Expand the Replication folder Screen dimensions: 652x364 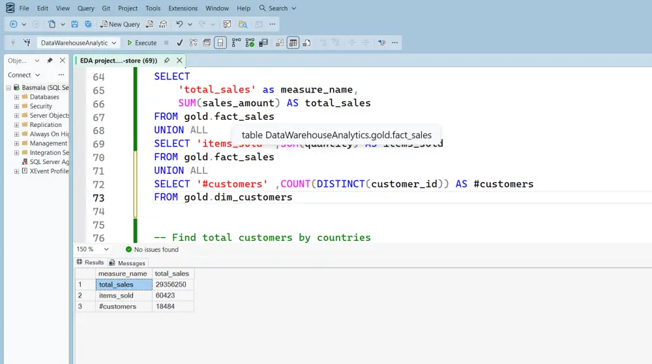pyautogui.click(x=17, y=125)
